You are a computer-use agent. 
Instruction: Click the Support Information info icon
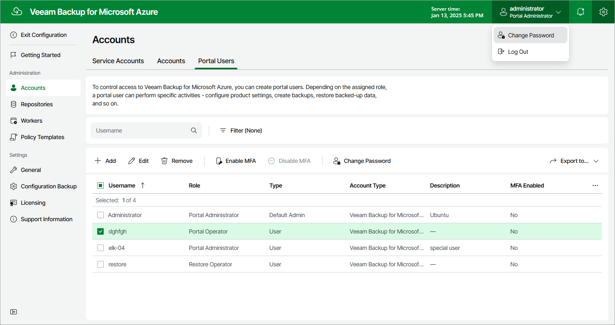pos(14,219)
